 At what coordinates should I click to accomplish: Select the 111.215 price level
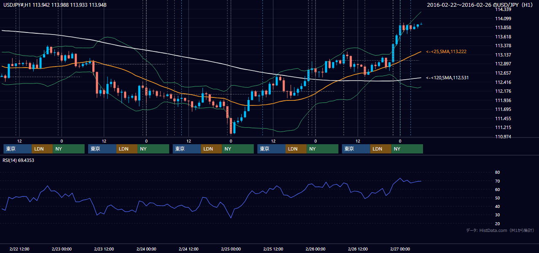pos(503,127)
